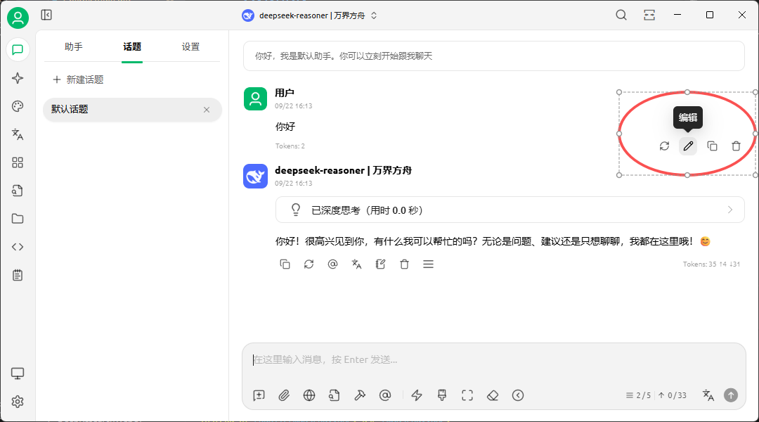This screenshot has height=422, width=759.
Task: Attach a file using the paperclip icon
Action: pyautogui.click(x=284, y=395)
